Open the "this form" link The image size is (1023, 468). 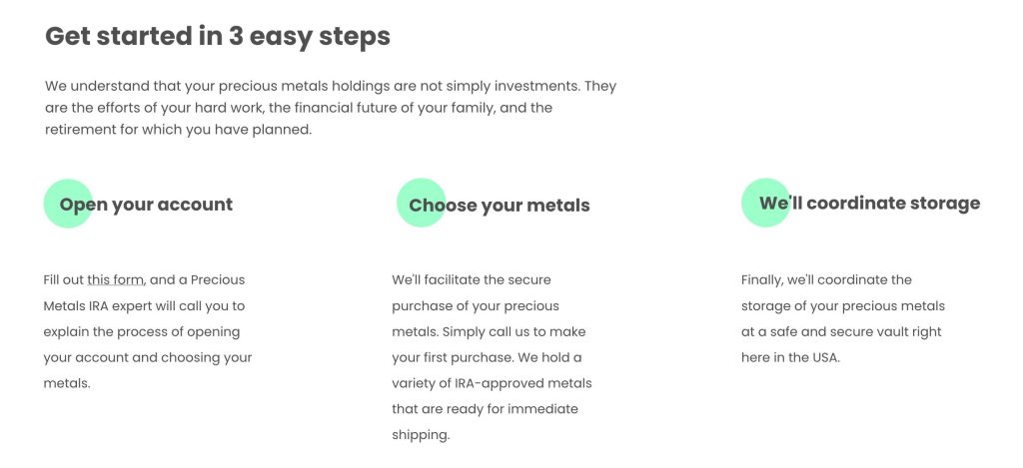click(x=115, y=279)
